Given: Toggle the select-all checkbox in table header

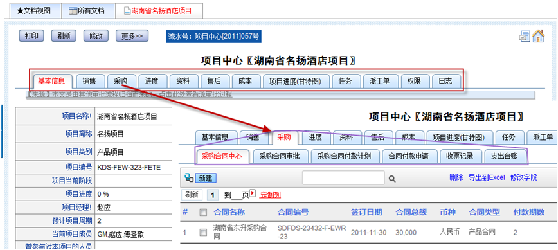Looking at the screenshot, I should coord(203,213).
